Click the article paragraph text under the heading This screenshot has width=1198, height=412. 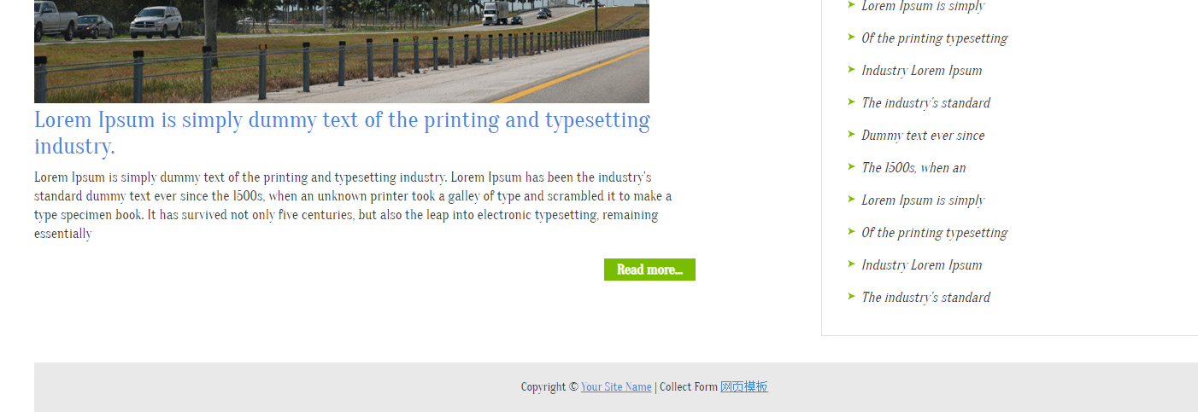[352, 205]
